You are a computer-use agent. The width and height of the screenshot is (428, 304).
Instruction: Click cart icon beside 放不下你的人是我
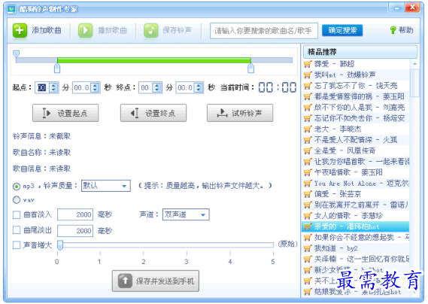(308, 107)
